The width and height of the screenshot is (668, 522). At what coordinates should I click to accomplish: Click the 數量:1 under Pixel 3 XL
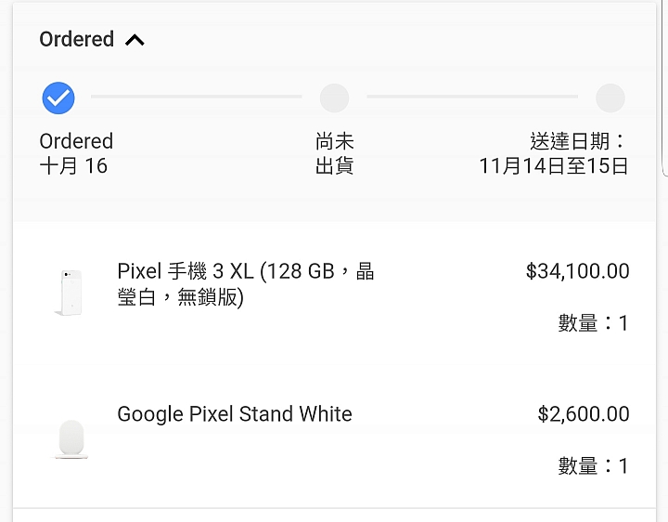[x=593, y=323]
